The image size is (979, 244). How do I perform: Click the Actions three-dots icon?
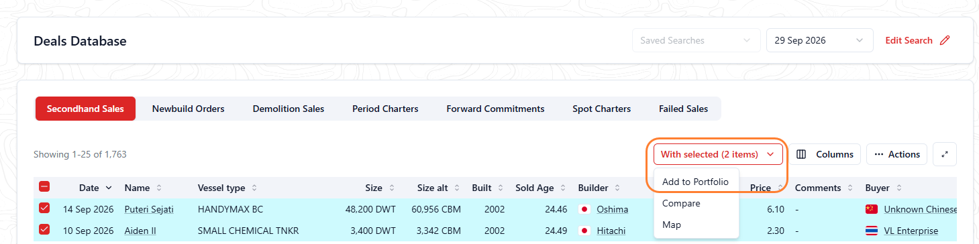879,154
